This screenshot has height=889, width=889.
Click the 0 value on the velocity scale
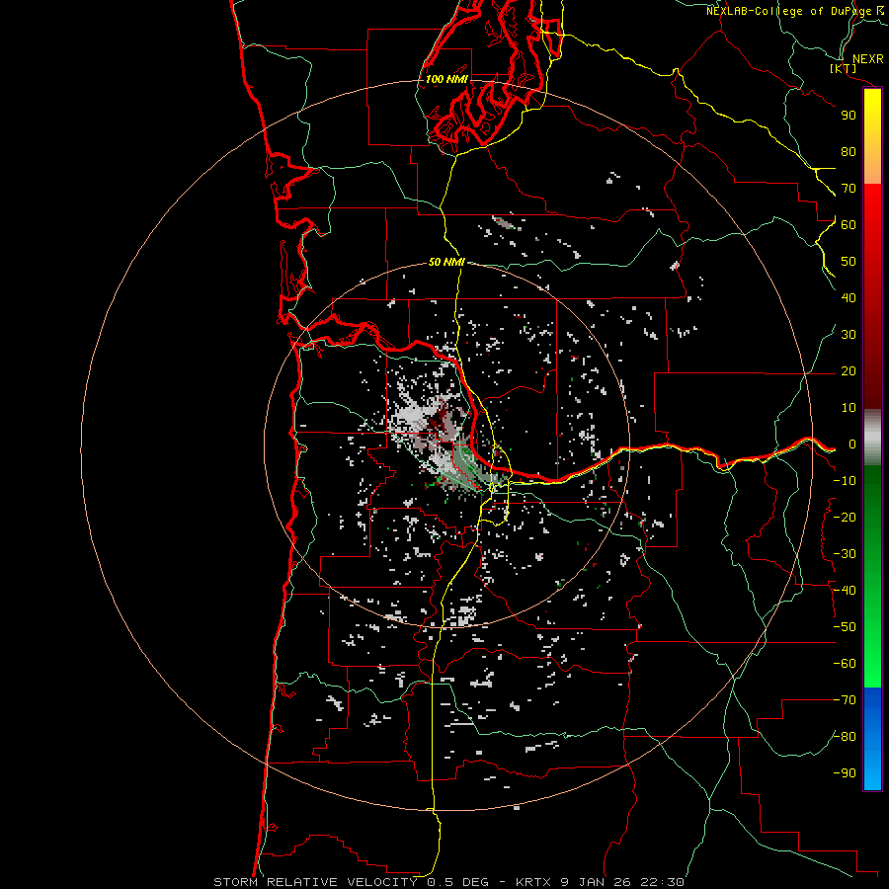coord(852,444)
